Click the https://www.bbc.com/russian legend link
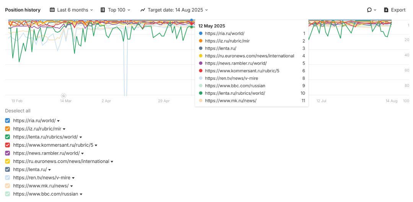The image size is (413, 202). 46,194
